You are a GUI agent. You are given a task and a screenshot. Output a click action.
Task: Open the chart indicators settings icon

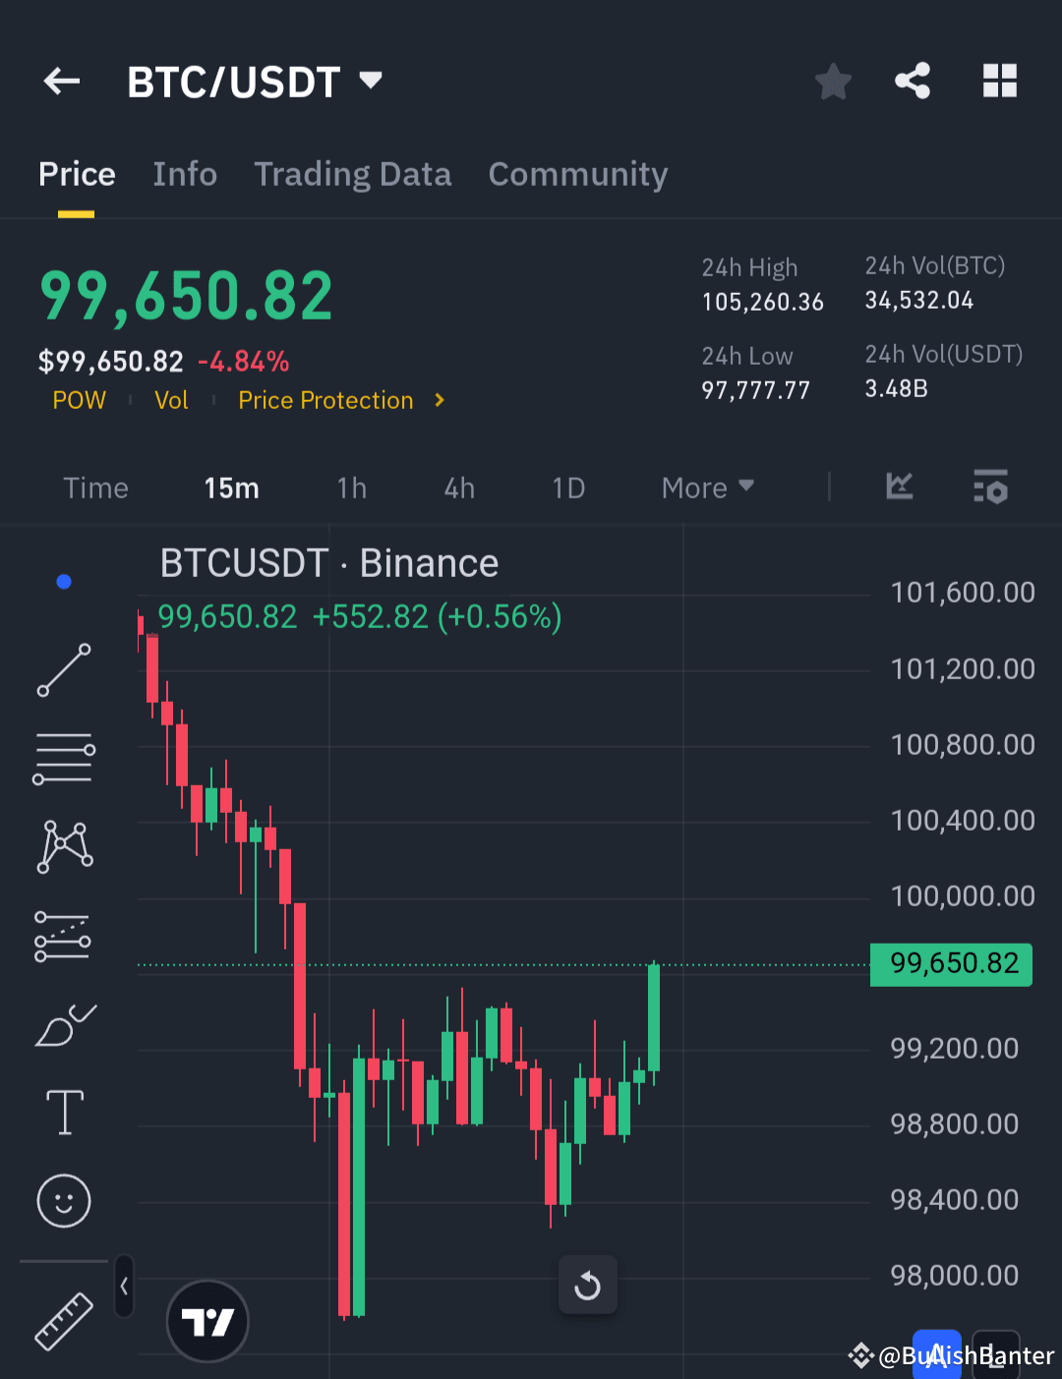(x=990, y=487)
